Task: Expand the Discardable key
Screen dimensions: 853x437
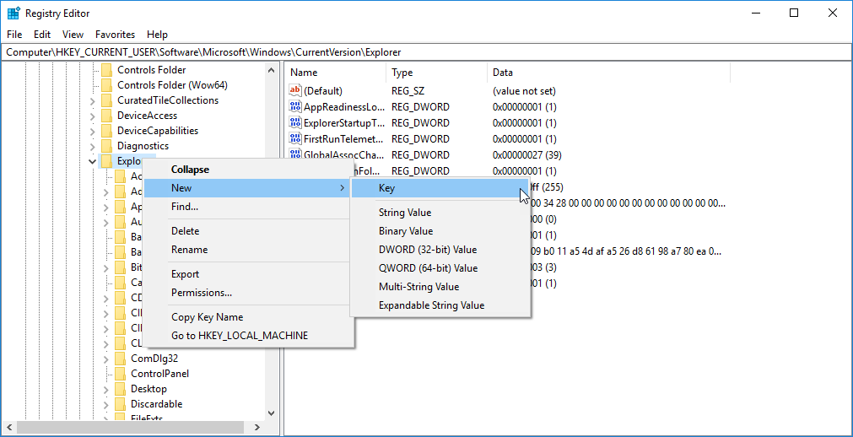Action: (105, 404)
